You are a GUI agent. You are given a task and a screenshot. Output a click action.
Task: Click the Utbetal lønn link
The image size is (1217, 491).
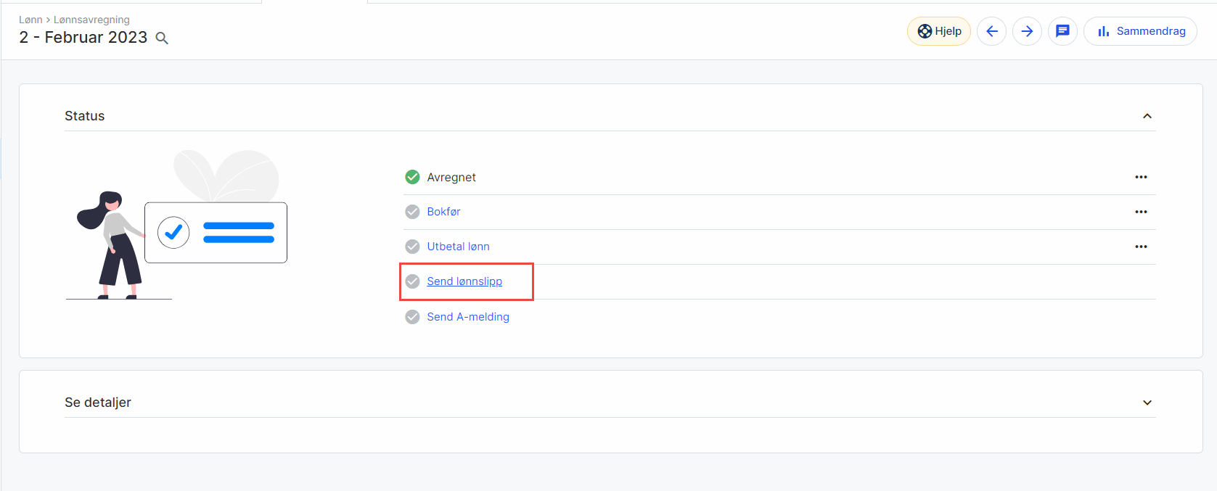458,247
